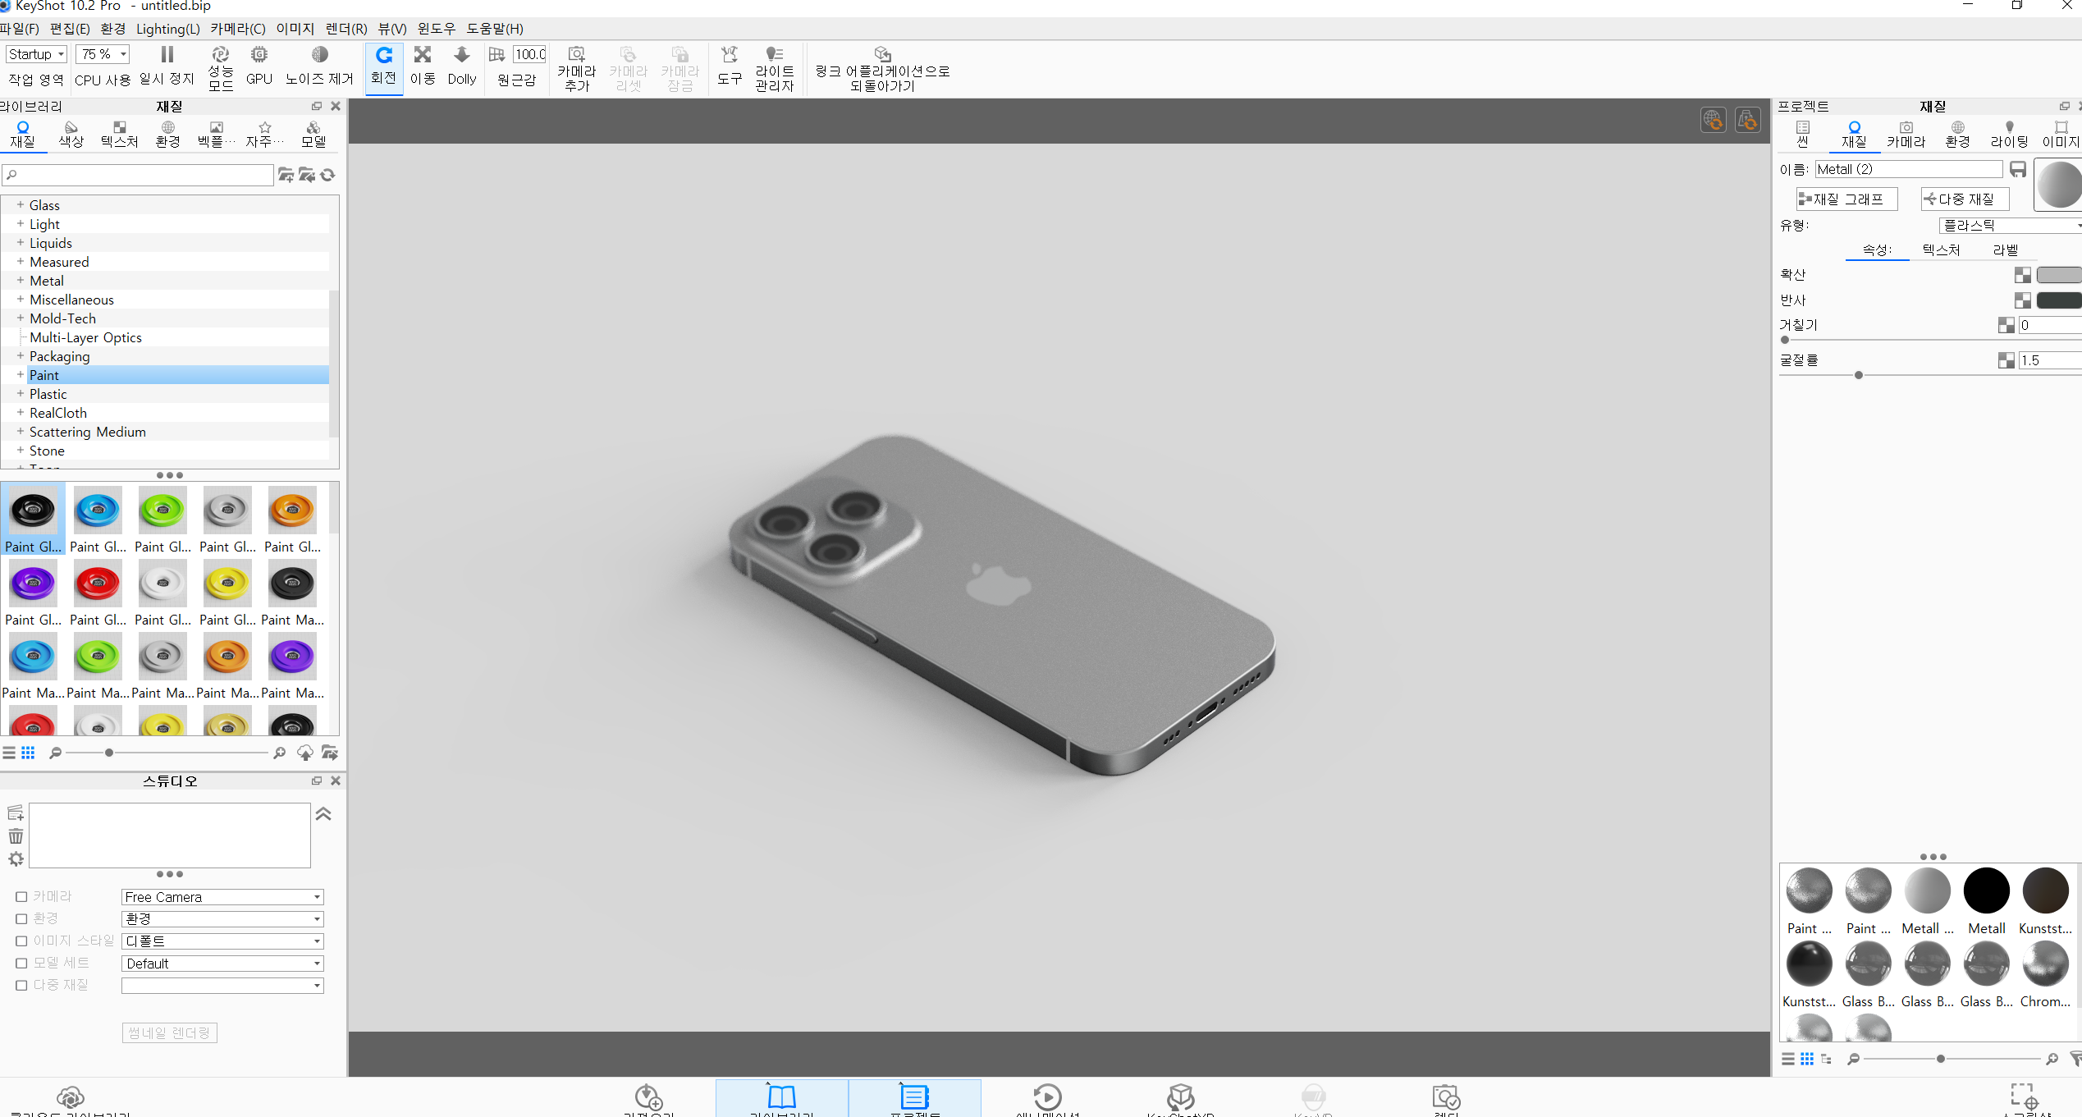Image resolution: width=2082 pixels, height=1117 pixels.
Task: Switch library to grid view icon
Action: (x=28, y=753)
